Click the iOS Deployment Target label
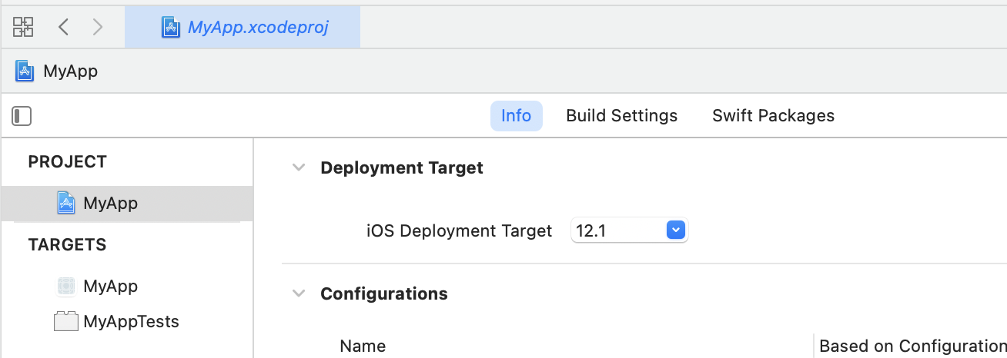The image size is (1007, 358). click(x=460, y=230)
